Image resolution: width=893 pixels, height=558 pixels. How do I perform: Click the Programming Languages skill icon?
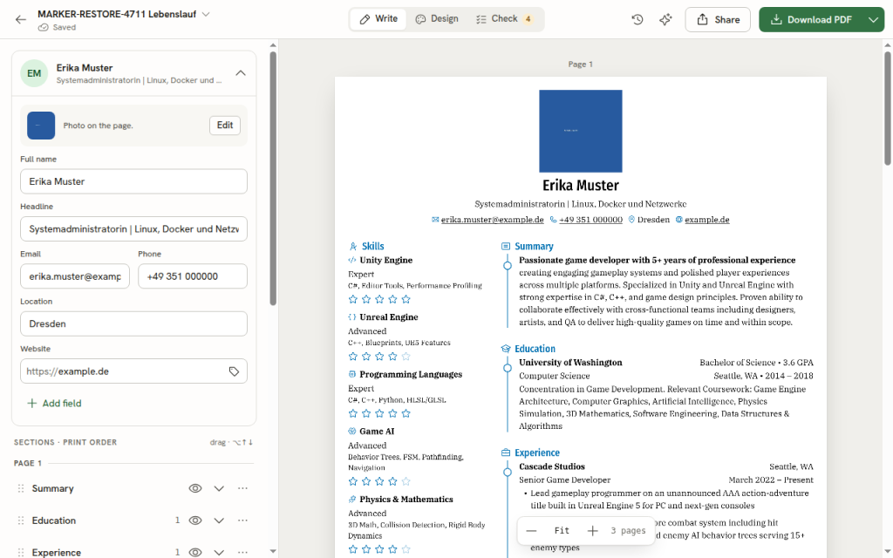coord(352,374)
